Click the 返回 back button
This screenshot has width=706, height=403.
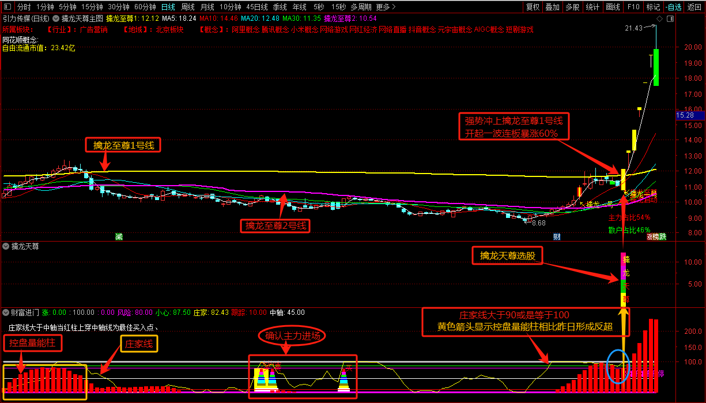[x=694, y=7]
